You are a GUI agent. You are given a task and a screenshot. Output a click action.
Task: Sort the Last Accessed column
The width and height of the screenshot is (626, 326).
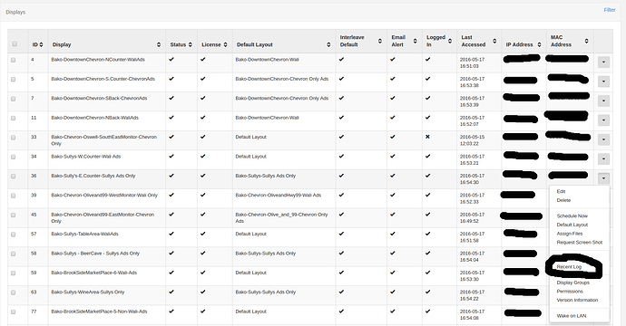pos(494,41)
